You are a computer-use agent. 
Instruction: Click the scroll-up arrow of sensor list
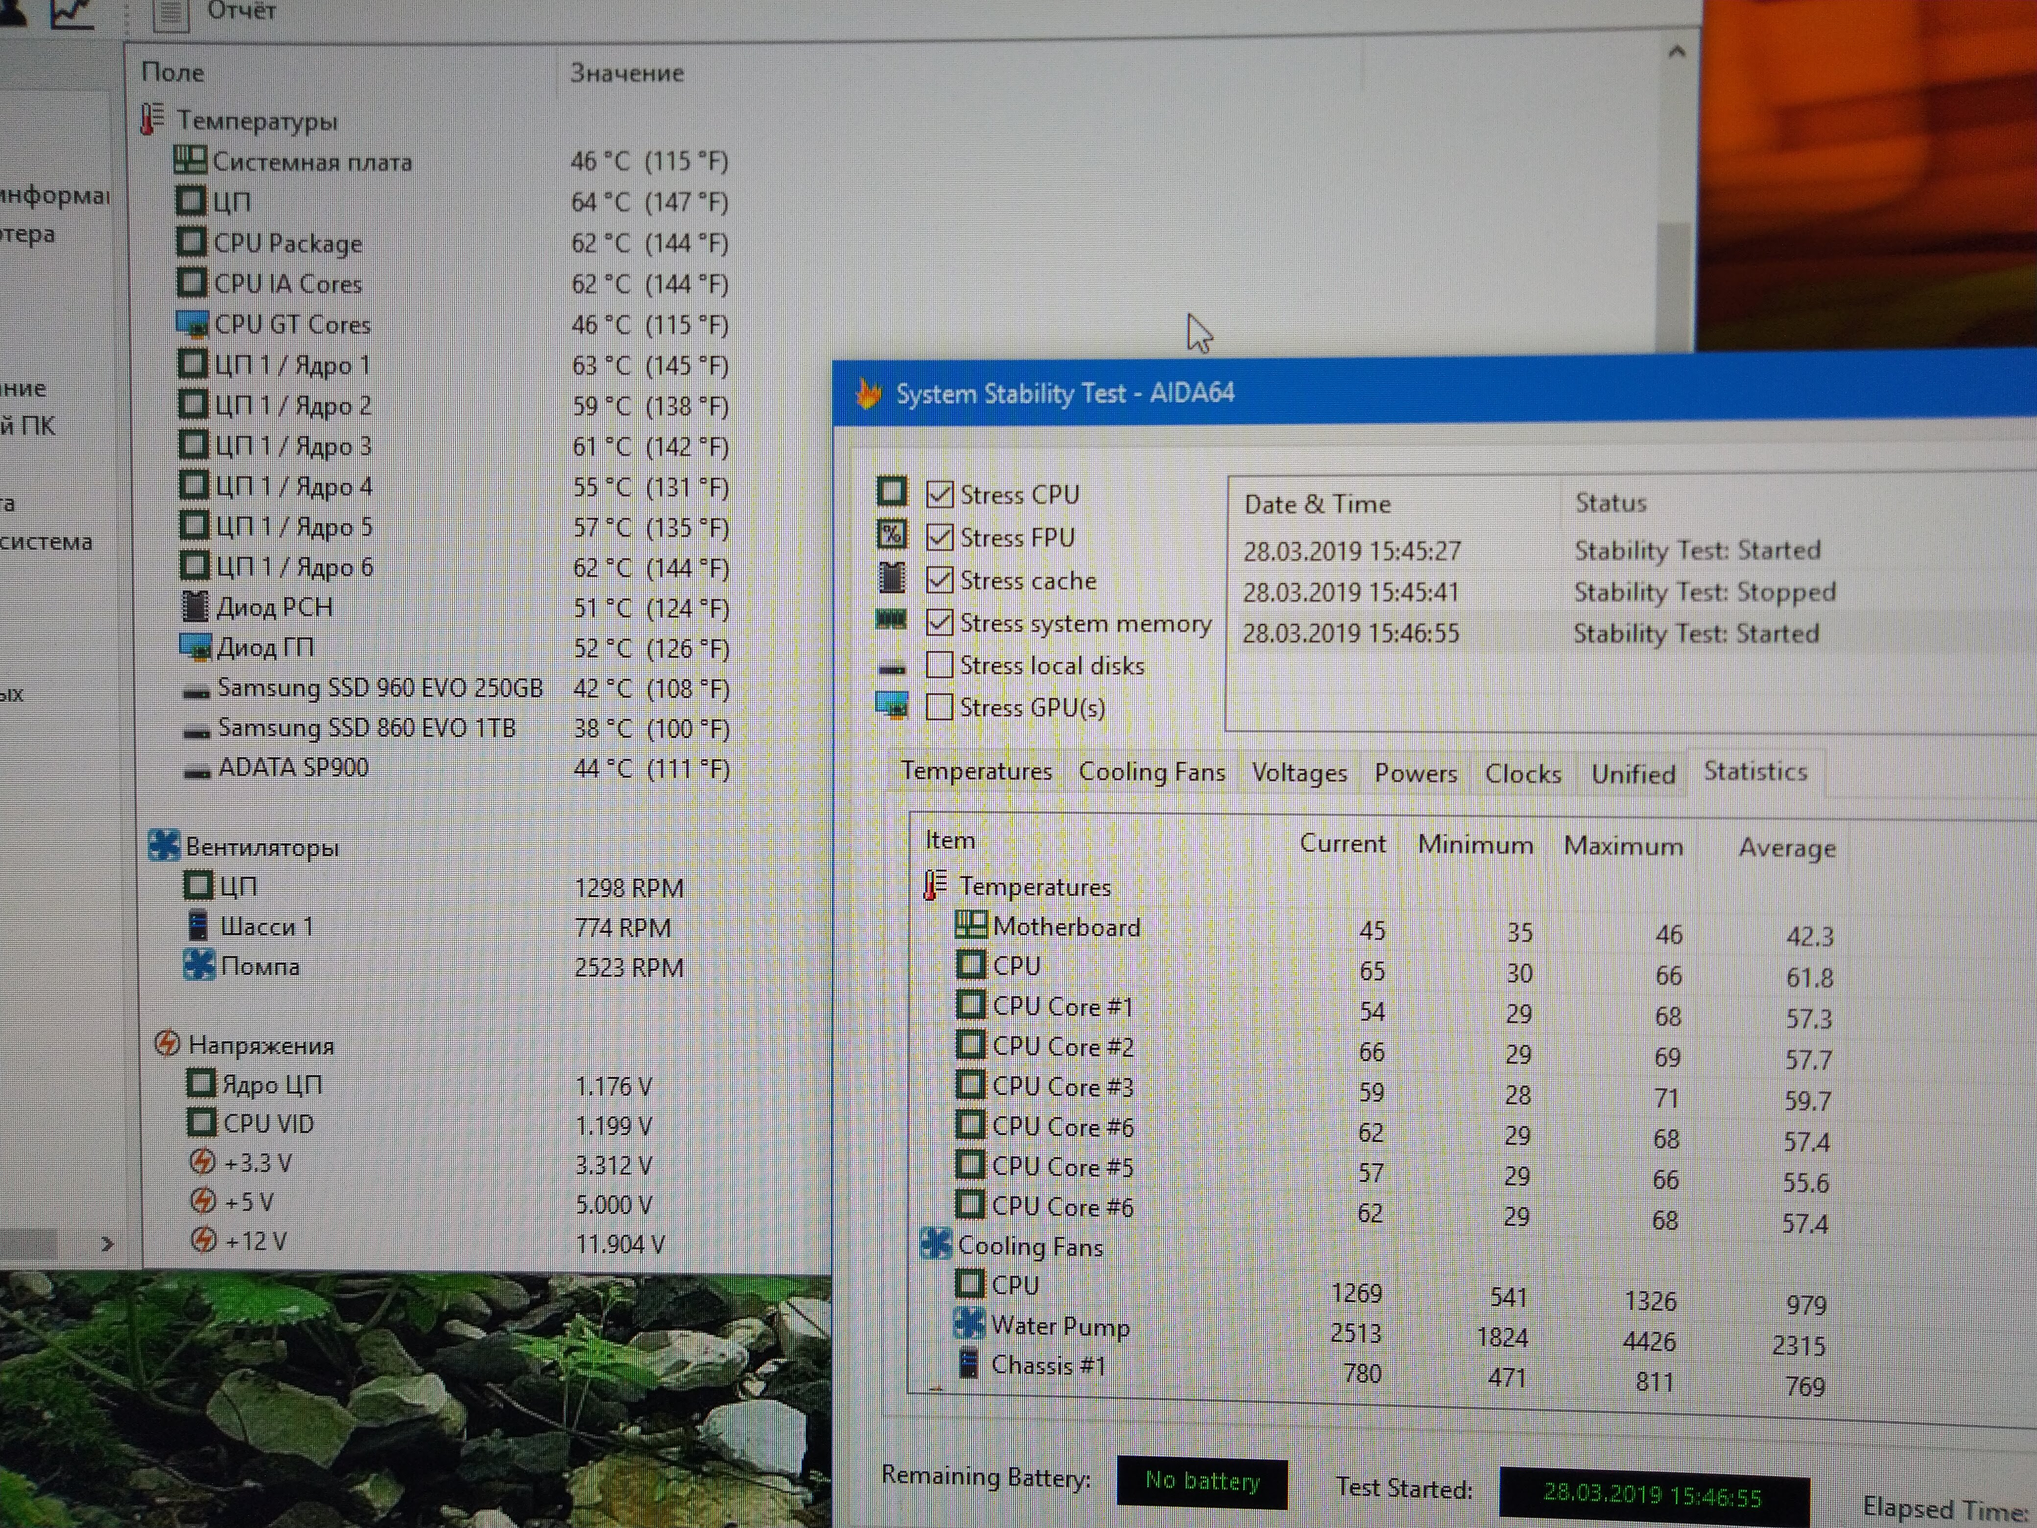tap(1677, 52)
